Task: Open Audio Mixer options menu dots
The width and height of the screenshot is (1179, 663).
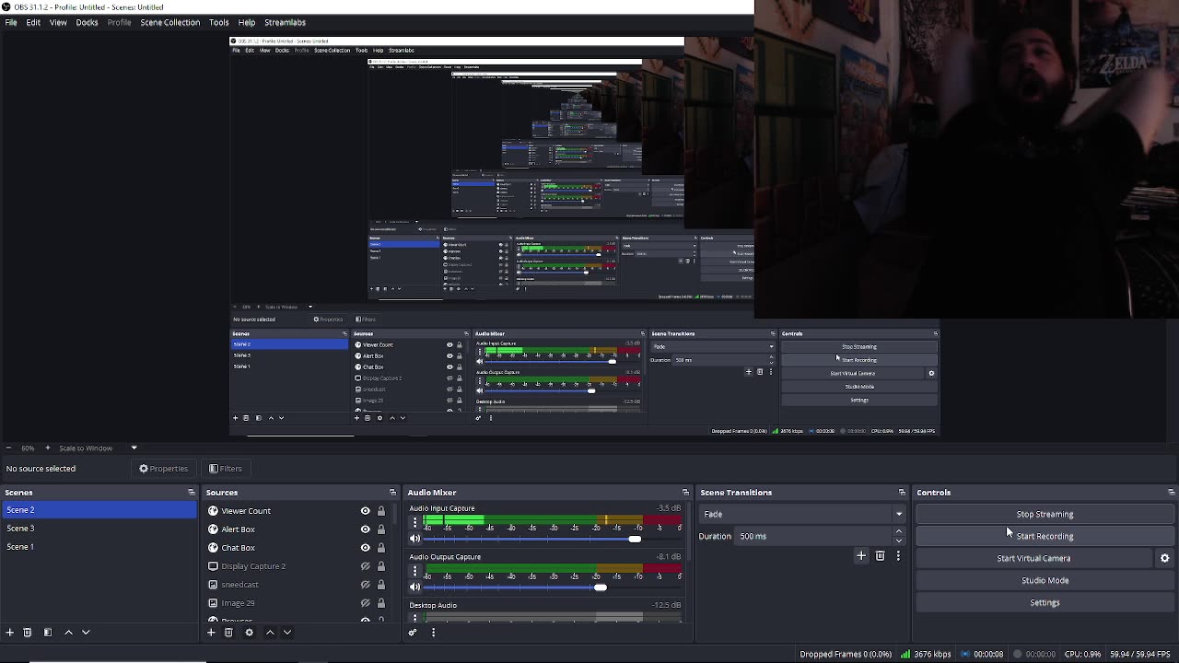Action: click(x=433, y=633)
